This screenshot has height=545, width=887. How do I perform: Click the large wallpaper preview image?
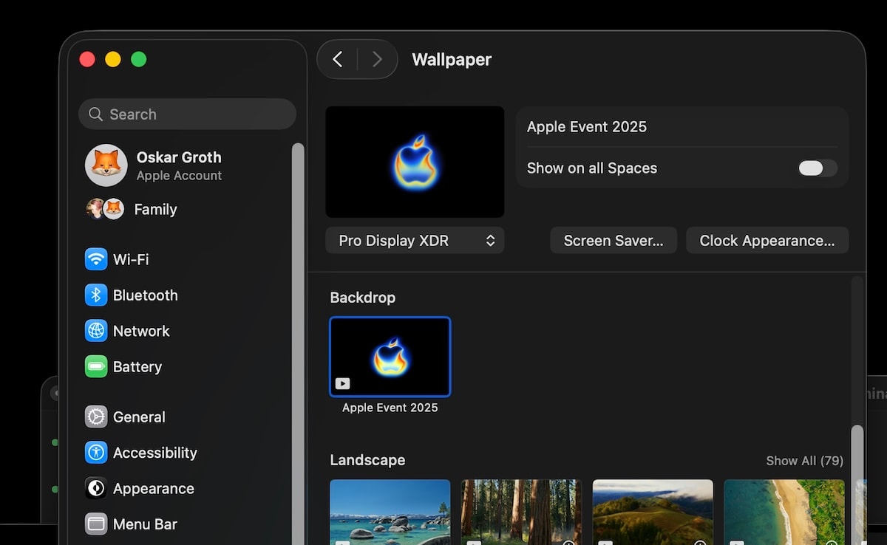click(x=415, y=162)
